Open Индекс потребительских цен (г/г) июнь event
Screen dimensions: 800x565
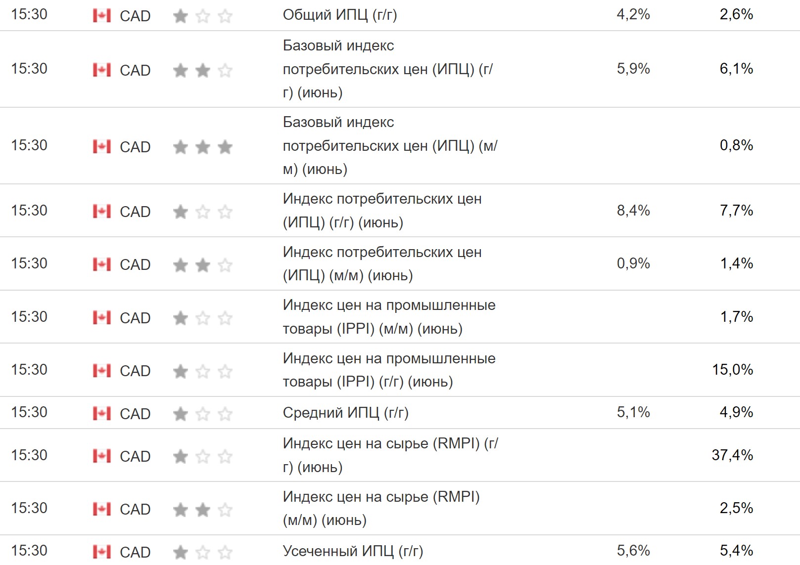[382, 211]
